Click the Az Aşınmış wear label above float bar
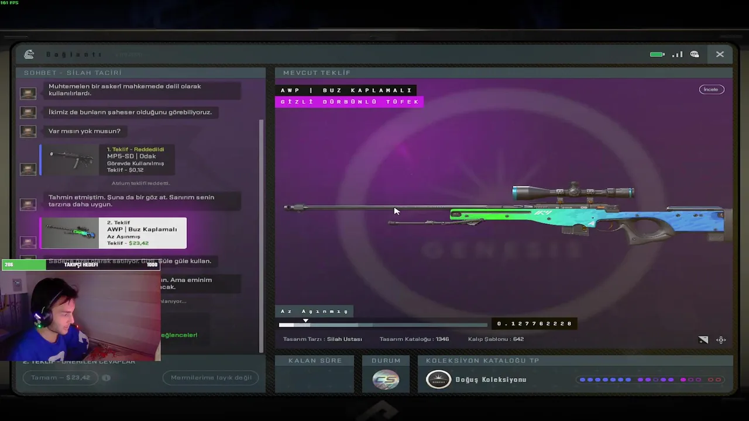749x421 pixels. pyautogui.click(x=314, y=312)
